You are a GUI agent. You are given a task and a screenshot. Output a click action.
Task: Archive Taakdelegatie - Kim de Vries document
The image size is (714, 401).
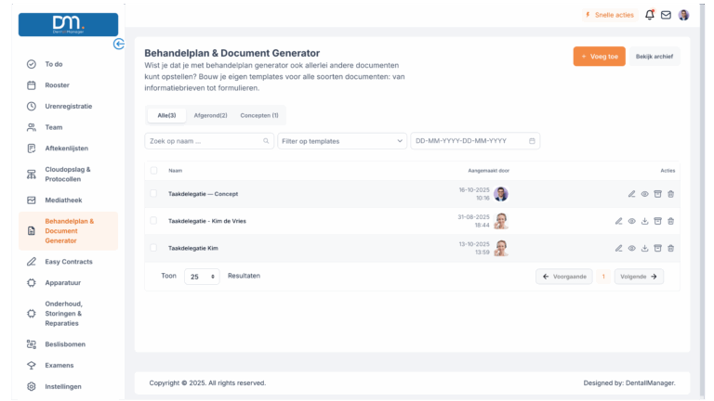657,222
